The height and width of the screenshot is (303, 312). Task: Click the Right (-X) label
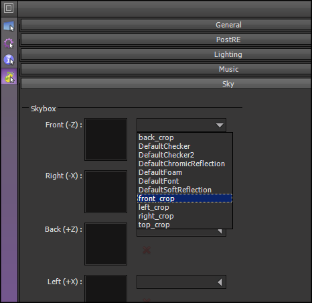64,176
